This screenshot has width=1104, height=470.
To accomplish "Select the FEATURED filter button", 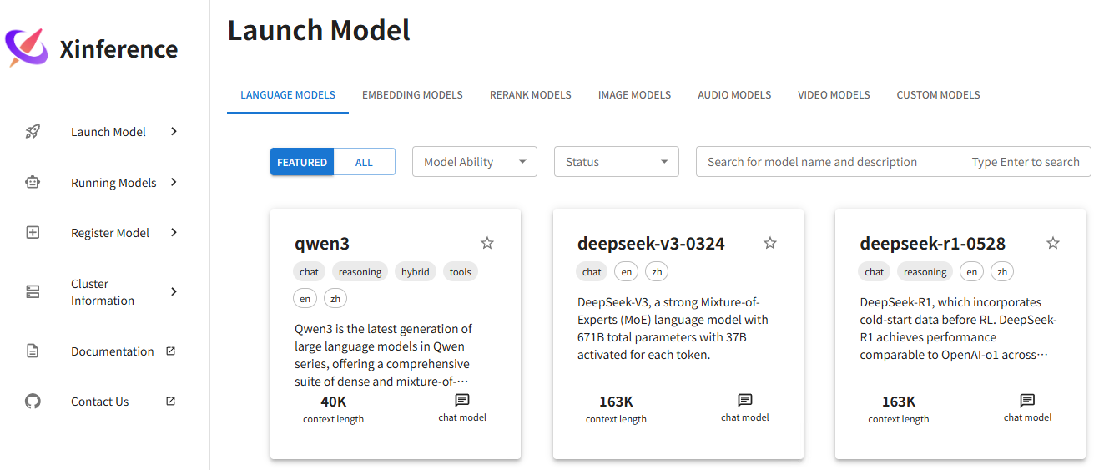I will click(302, 162).
